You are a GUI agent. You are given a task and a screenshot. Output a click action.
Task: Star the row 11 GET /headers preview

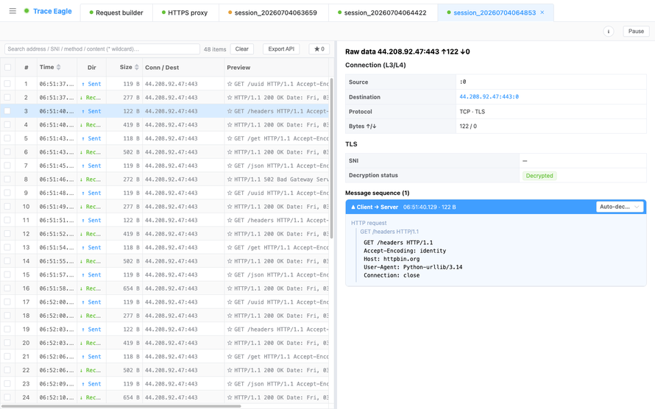click(230, 221)
